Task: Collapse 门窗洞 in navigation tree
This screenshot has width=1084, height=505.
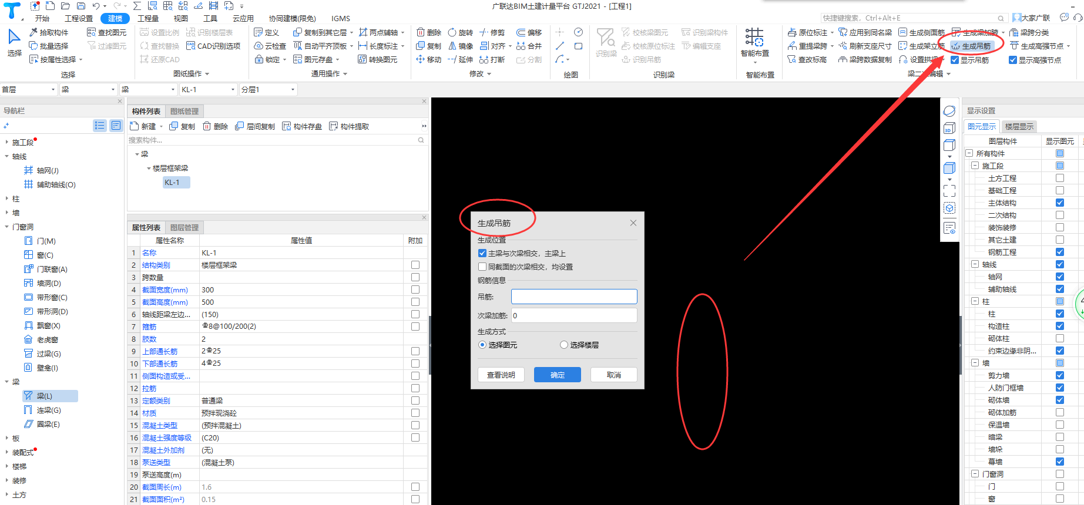Action: 6,227
